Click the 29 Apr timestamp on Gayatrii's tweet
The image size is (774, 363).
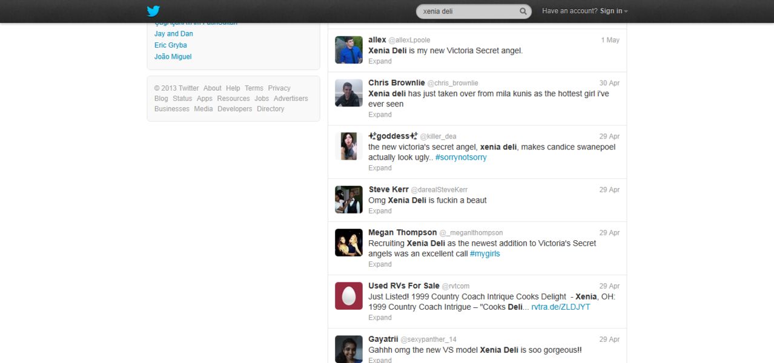pos(609,339)
